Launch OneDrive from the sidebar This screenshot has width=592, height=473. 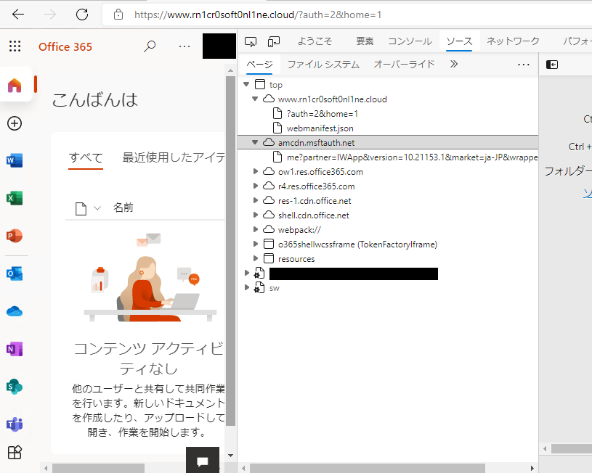click(x=15, y=311)
